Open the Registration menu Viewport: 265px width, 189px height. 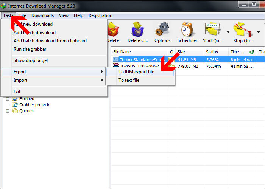point(100,15)
